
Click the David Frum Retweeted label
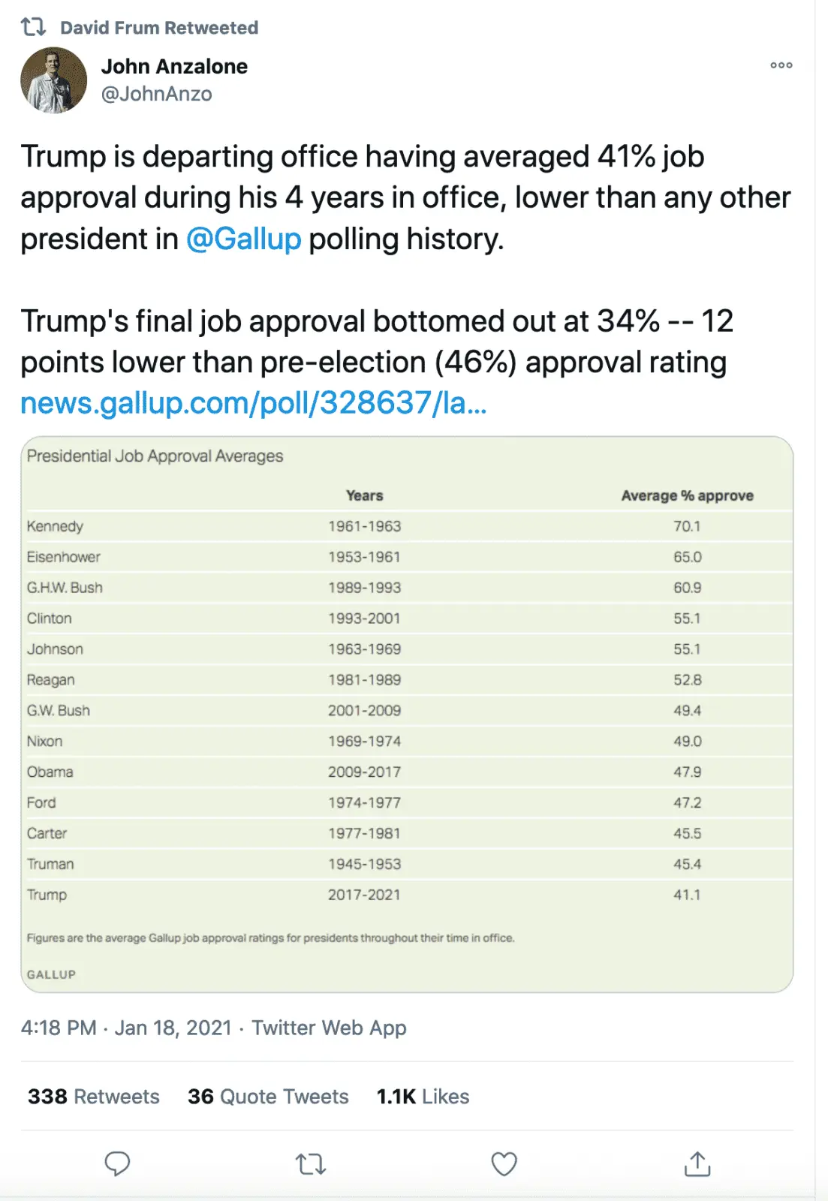tap(159, 28)
